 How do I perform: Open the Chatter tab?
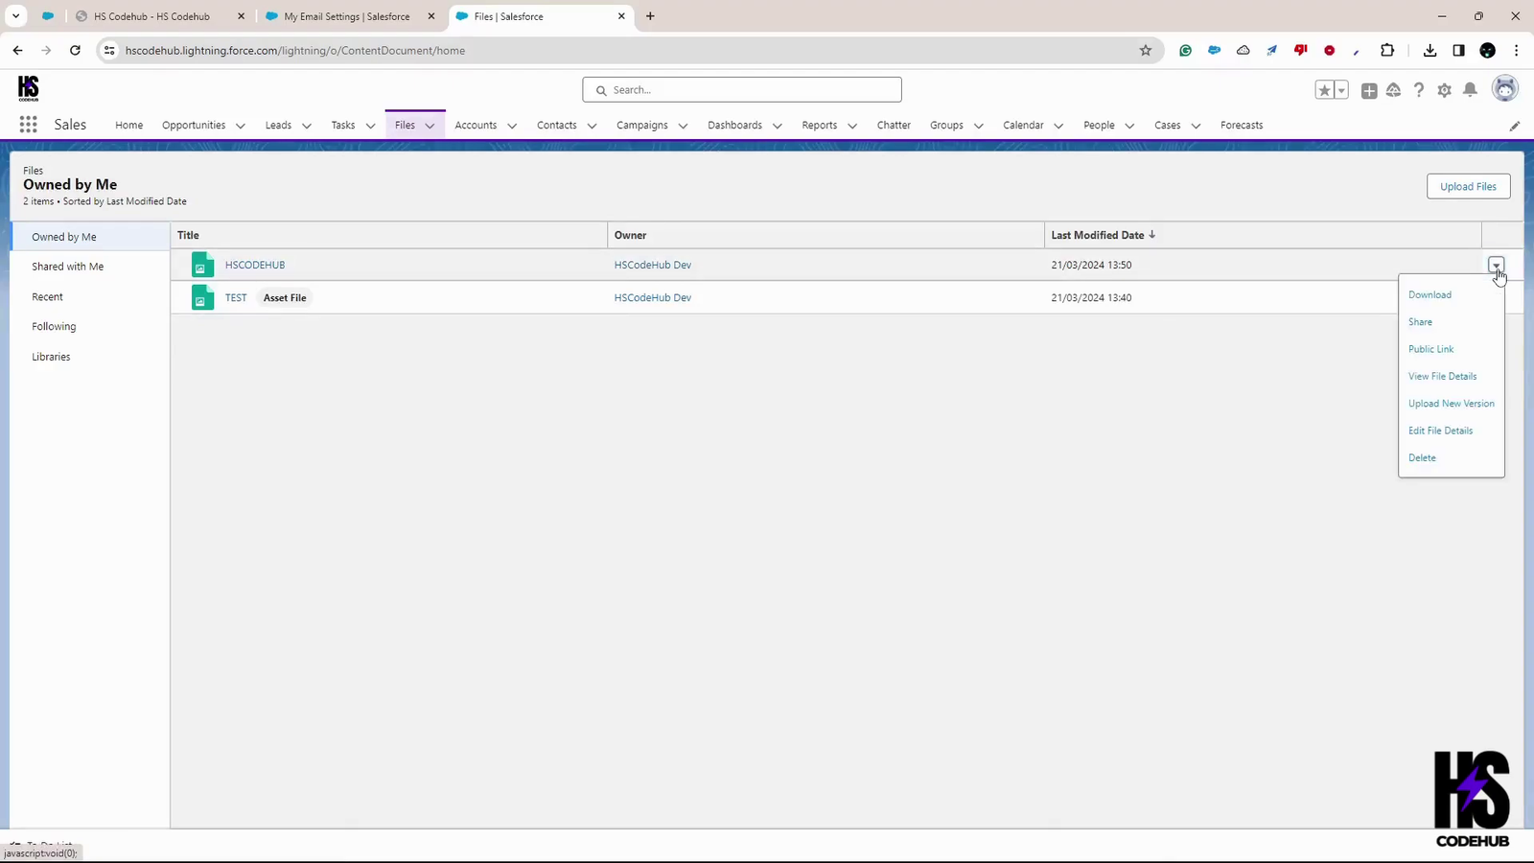click(894, 126)
